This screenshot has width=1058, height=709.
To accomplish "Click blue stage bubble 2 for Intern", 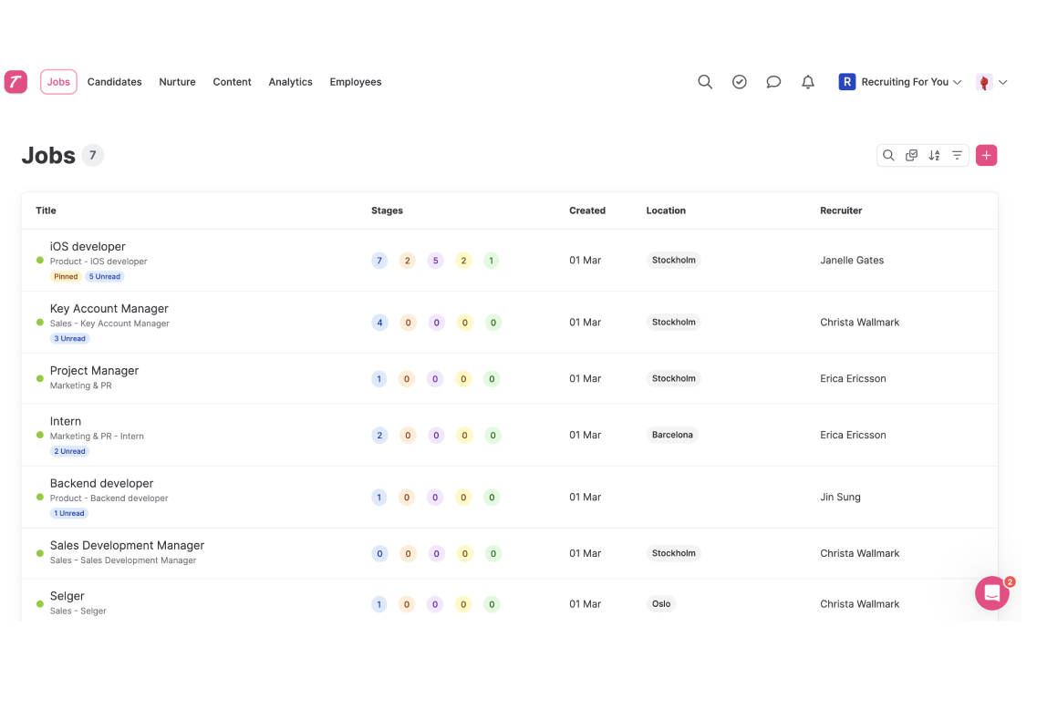I will click(x=380, y=436).
